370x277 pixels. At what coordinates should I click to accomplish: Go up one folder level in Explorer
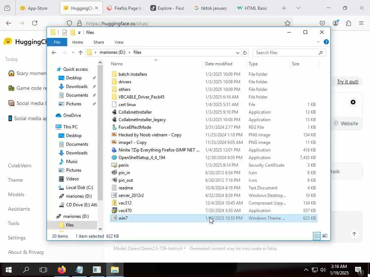[x=81, y=53]
